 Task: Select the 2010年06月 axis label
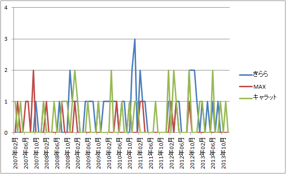120,153
